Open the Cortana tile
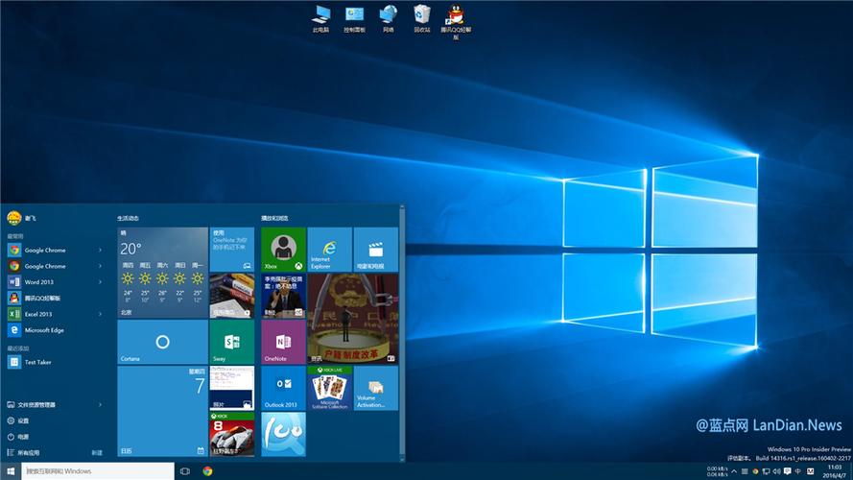 163,342
